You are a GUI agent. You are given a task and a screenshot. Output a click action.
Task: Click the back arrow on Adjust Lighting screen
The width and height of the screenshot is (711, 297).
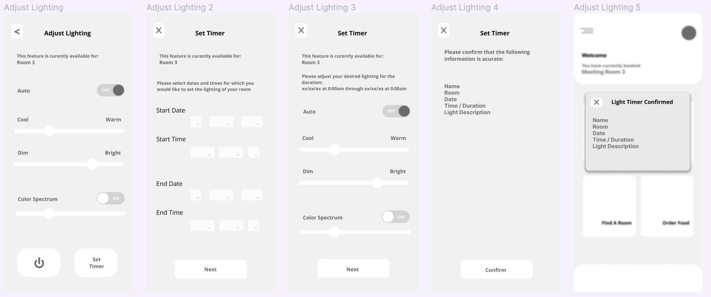tap(17, 31)
